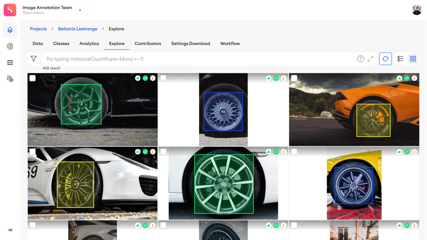
Task: Open the white Porsche wheel thumbnail
Action: click(x=223, y=183)
